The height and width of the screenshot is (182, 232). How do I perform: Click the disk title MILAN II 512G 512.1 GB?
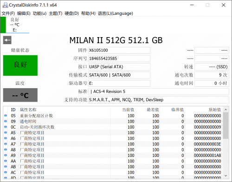[116, 40]
